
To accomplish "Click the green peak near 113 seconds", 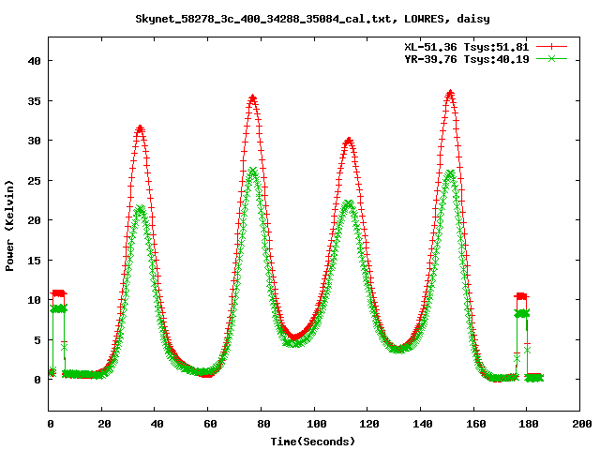I will pyautogui.click(x=349, y=203).
